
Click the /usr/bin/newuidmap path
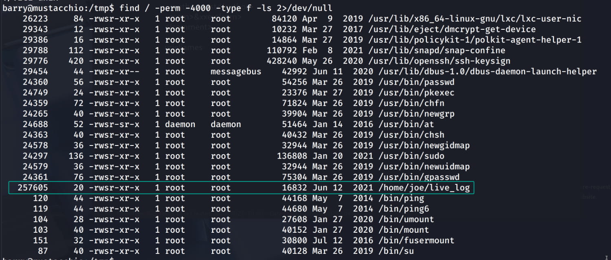click(424, 167)
